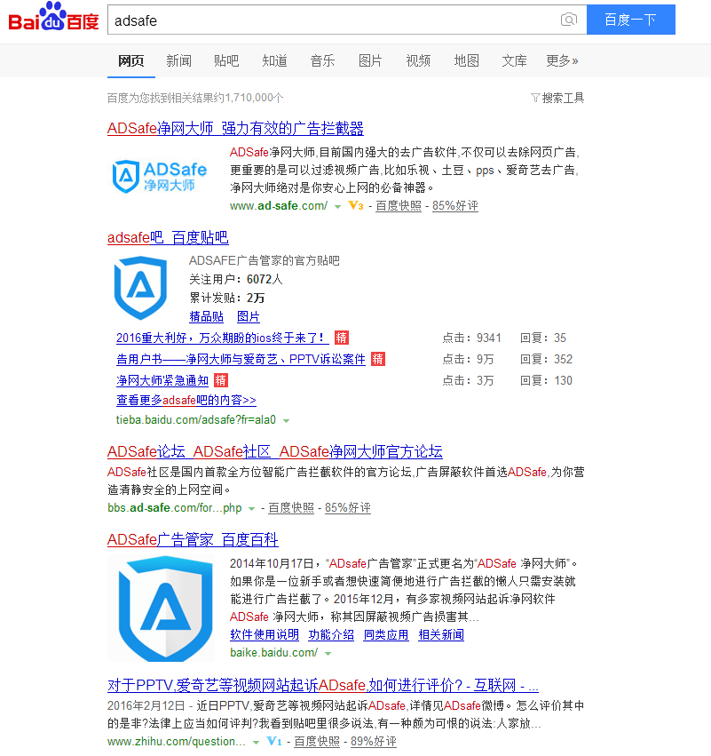
Task: Click the Baike ADSafe shield image
Action: pos(161,608)
